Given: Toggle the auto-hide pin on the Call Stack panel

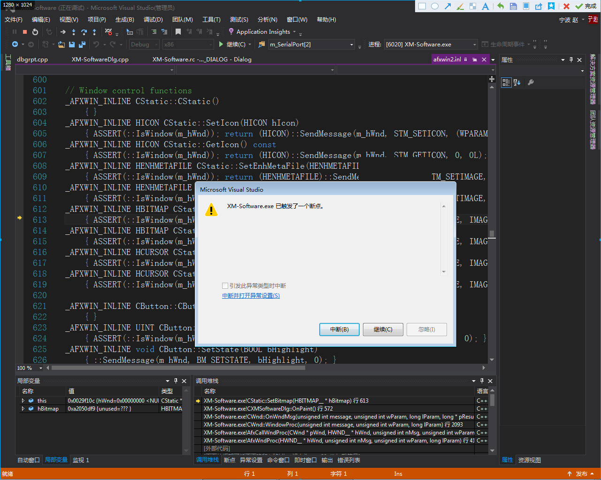Looking at the screenshot, I should pyautogui.click(x=482, y=381).
